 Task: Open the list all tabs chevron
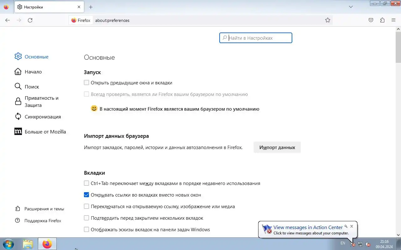click(351, 7)
